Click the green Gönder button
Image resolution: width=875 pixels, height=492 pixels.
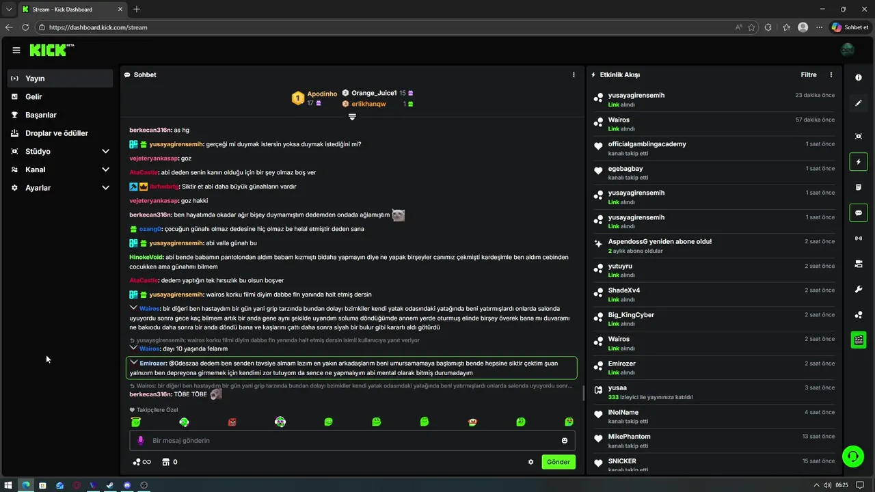pos(558,462)
